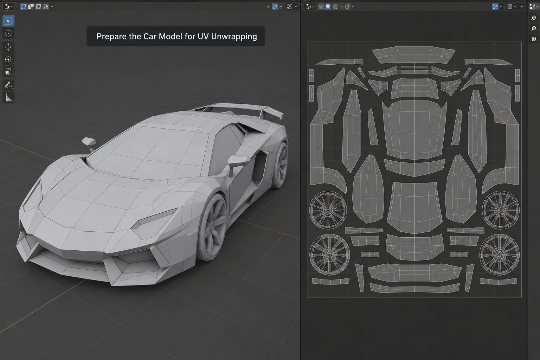
Task: Expand dropdown next to UV pivot icon
Action: (x=353, y=6)
